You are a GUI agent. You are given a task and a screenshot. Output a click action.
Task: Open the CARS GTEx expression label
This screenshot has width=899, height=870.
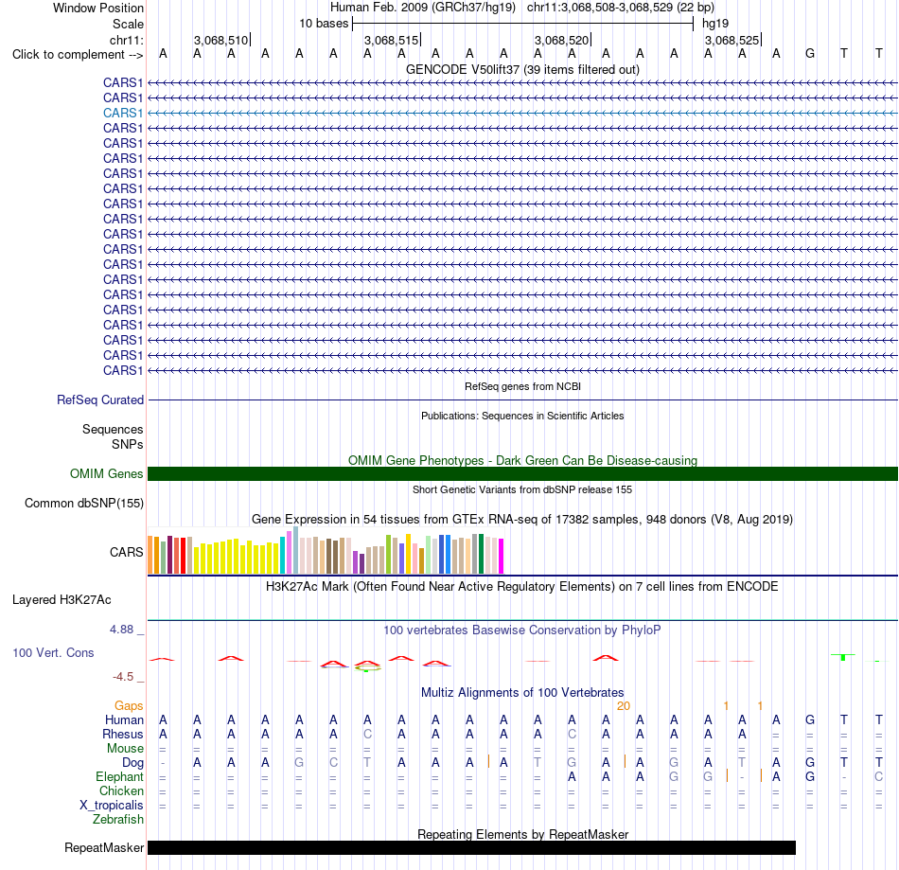tap(126, 552)
